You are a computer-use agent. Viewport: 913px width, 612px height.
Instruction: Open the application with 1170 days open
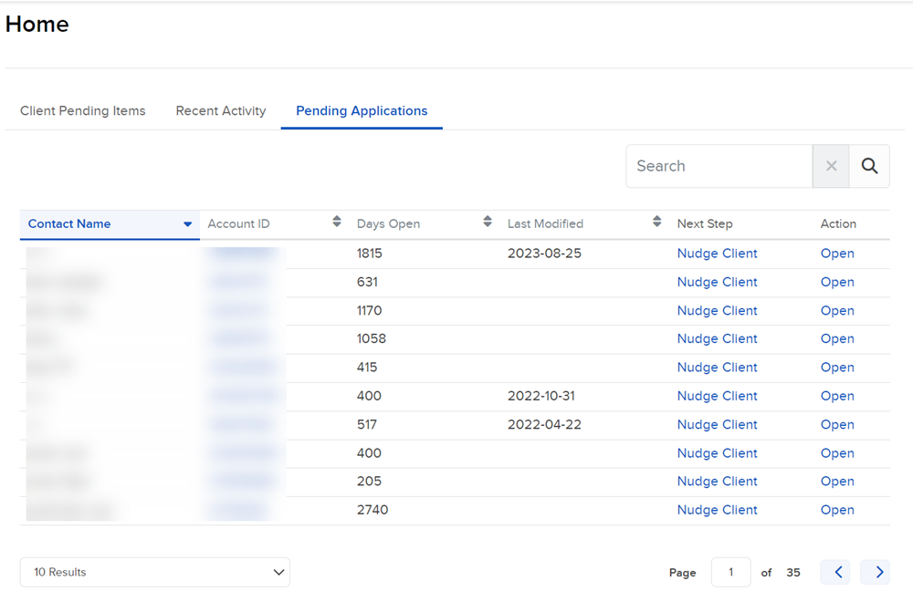pos(837,311)
